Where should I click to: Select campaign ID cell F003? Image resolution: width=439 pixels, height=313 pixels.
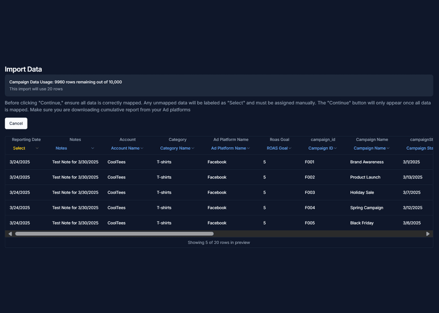pyautogui.click(x=310, y=192)
